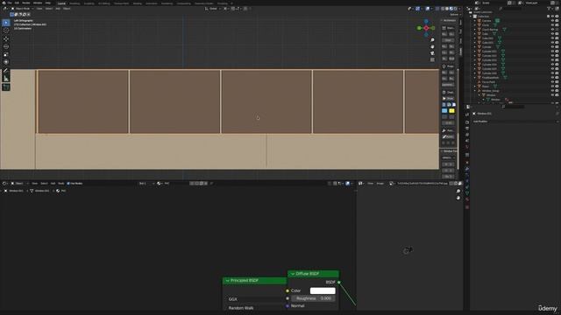Image resolution: width=561 pixels, height=315 pixels.
Task: Click the image editor pan hand icon
Action: tap(458, 198)
